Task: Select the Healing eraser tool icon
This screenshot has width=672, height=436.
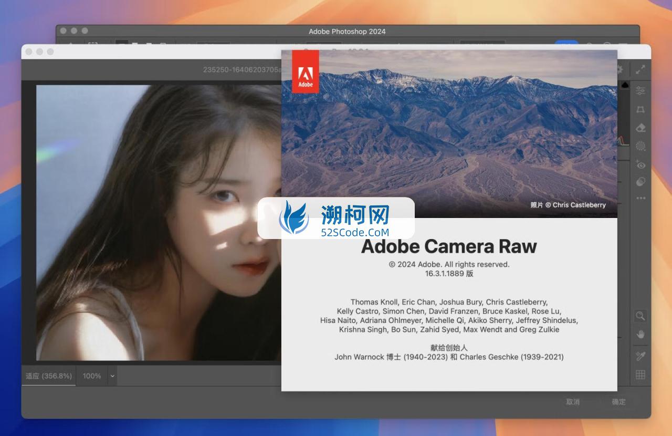Action: (640, 128)
